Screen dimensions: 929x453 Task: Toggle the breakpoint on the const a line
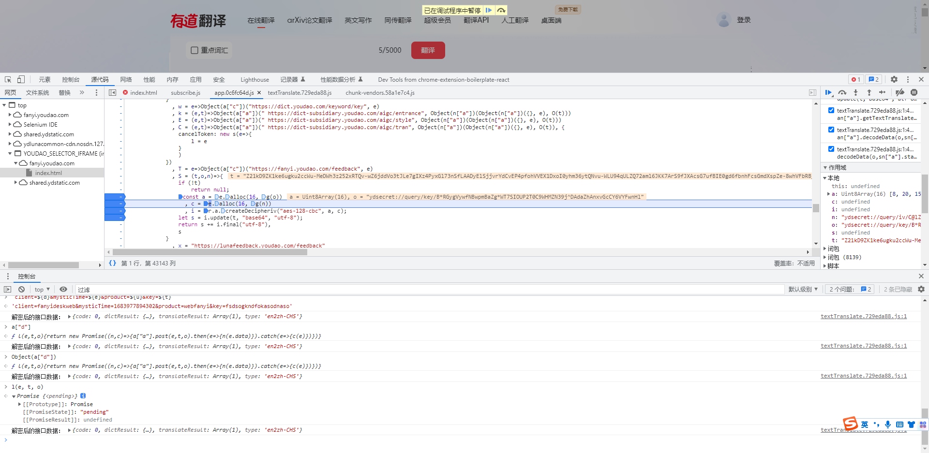click(115, 197)
